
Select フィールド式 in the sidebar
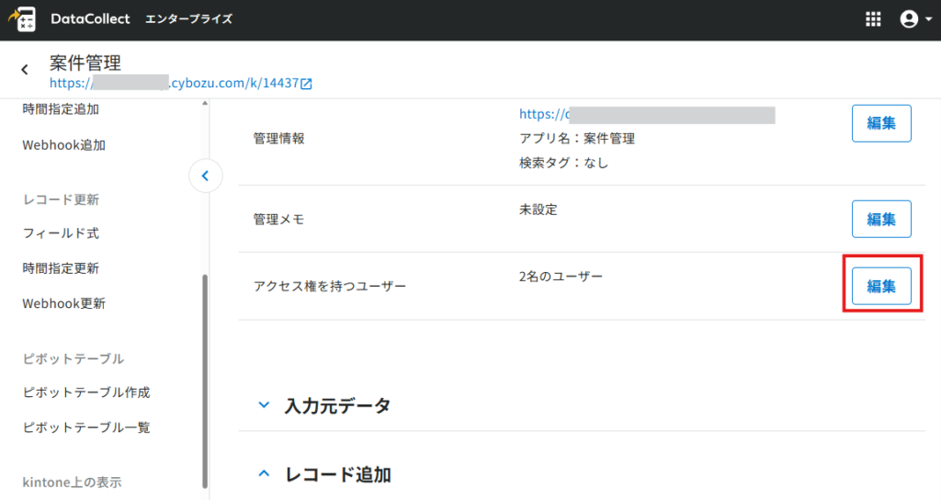coord(61,233)
